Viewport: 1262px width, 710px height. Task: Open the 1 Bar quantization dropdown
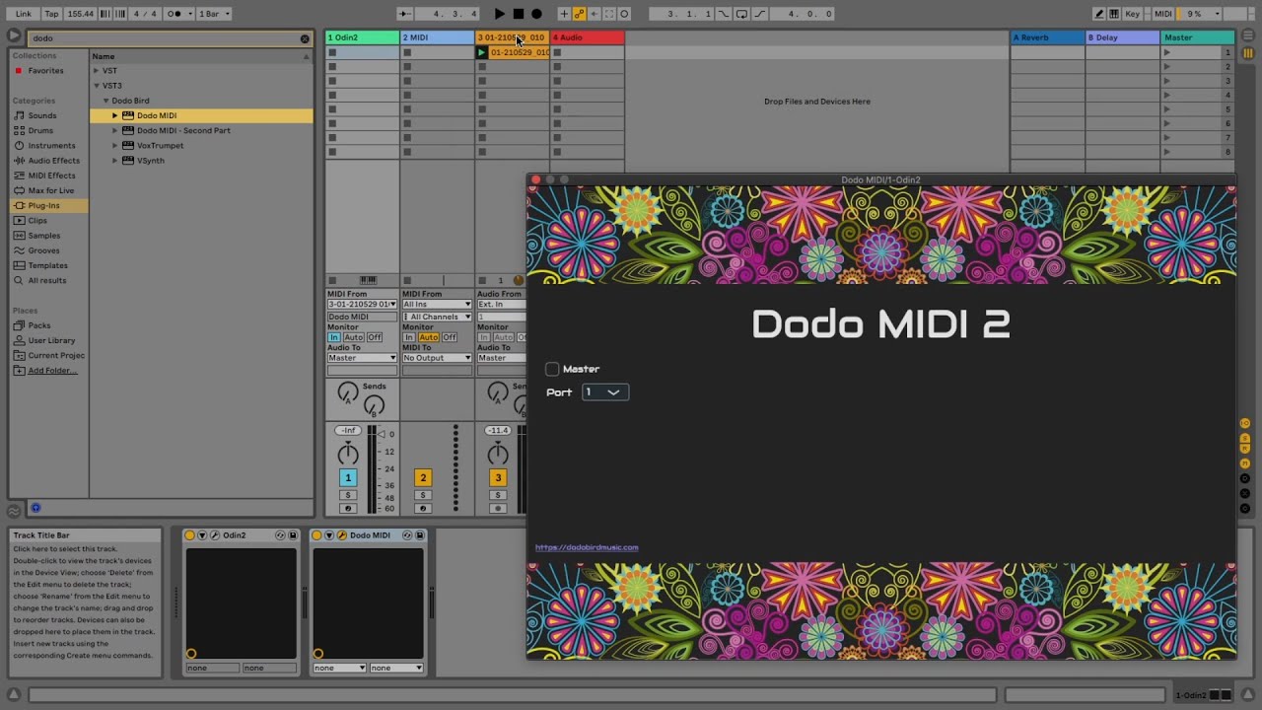pyautogui.click(x=214, y=14)
